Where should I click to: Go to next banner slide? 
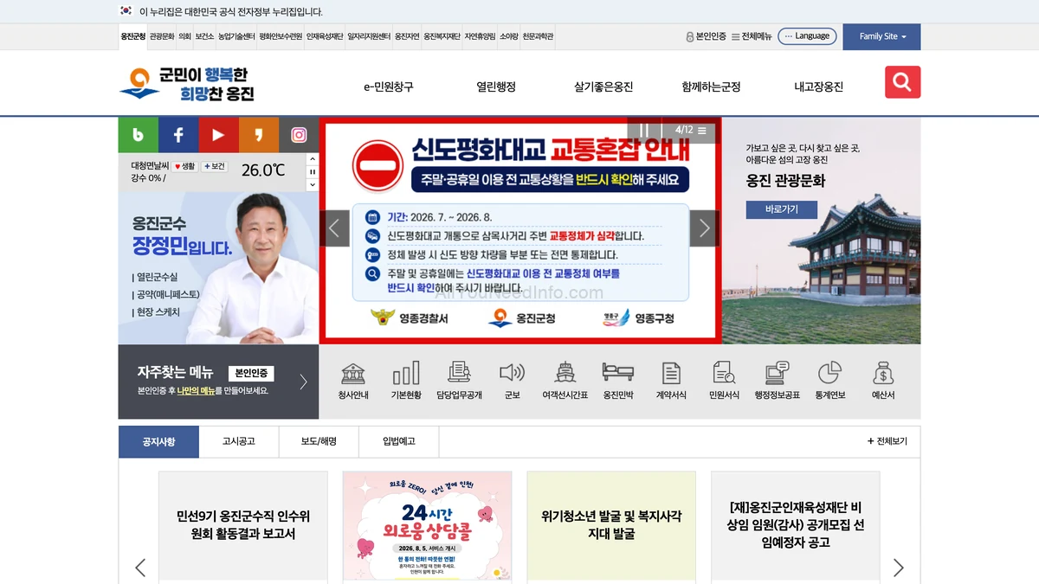click(704, 228)
